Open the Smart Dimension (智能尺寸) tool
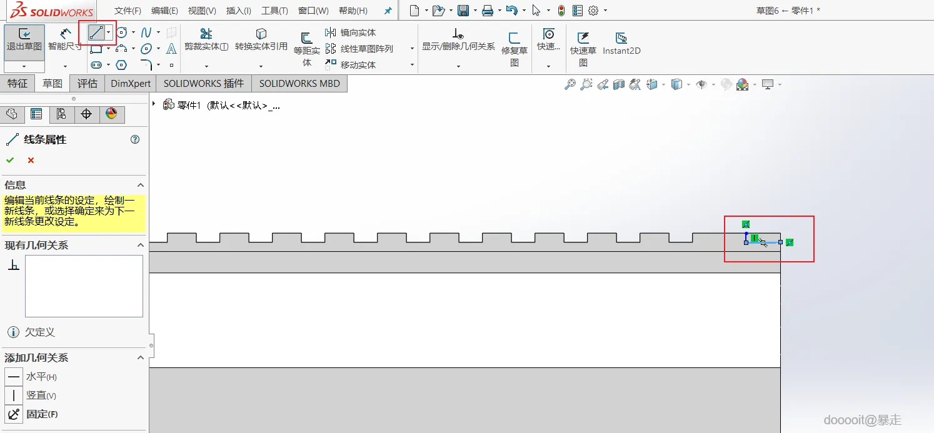Image resolution: width=934 pixels, height=433 pixels. pyautogui.click(x=65, y=41)
